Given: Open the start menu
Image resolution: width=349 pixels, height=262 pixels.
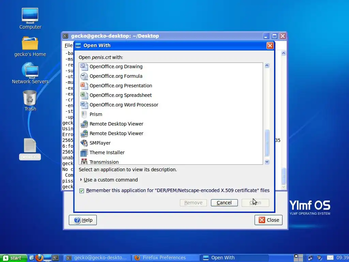Looking at the screenshot, I should (13, 258).
